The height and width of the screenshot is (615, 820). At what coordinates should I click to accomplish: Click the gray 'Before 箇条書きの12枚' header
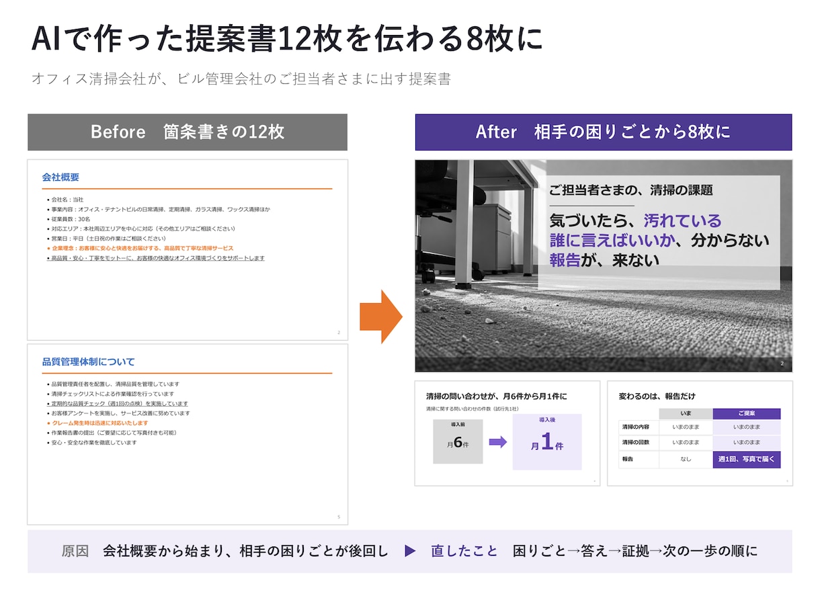[188, 132]
